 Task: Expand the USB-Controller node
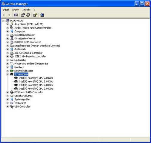click(7, 107)
